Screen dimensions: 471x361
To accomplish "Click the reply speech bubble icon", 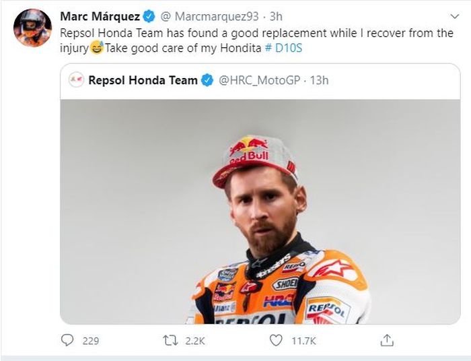I will pyautogui.click(x=67, y=341).
